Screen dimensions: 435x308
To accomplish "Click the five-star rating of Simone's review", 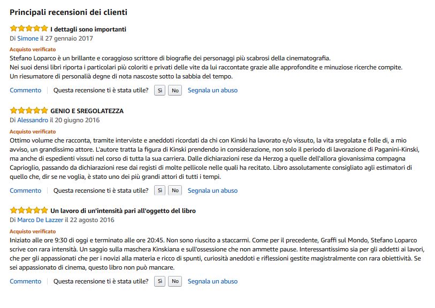I will tap(28, 29).
